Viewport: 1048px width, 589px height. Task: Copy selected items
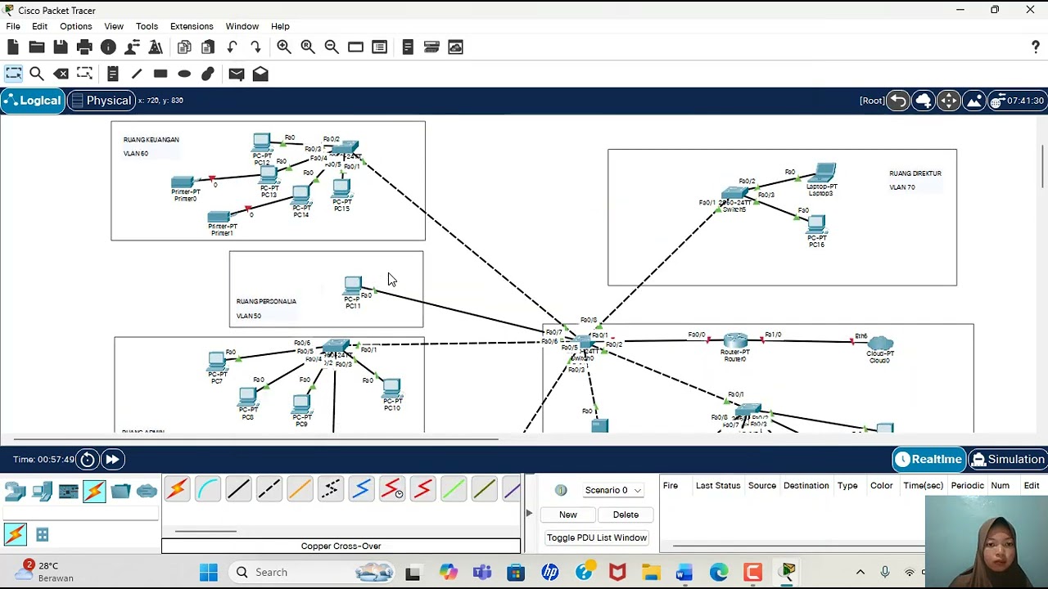(x=184, y=47)
